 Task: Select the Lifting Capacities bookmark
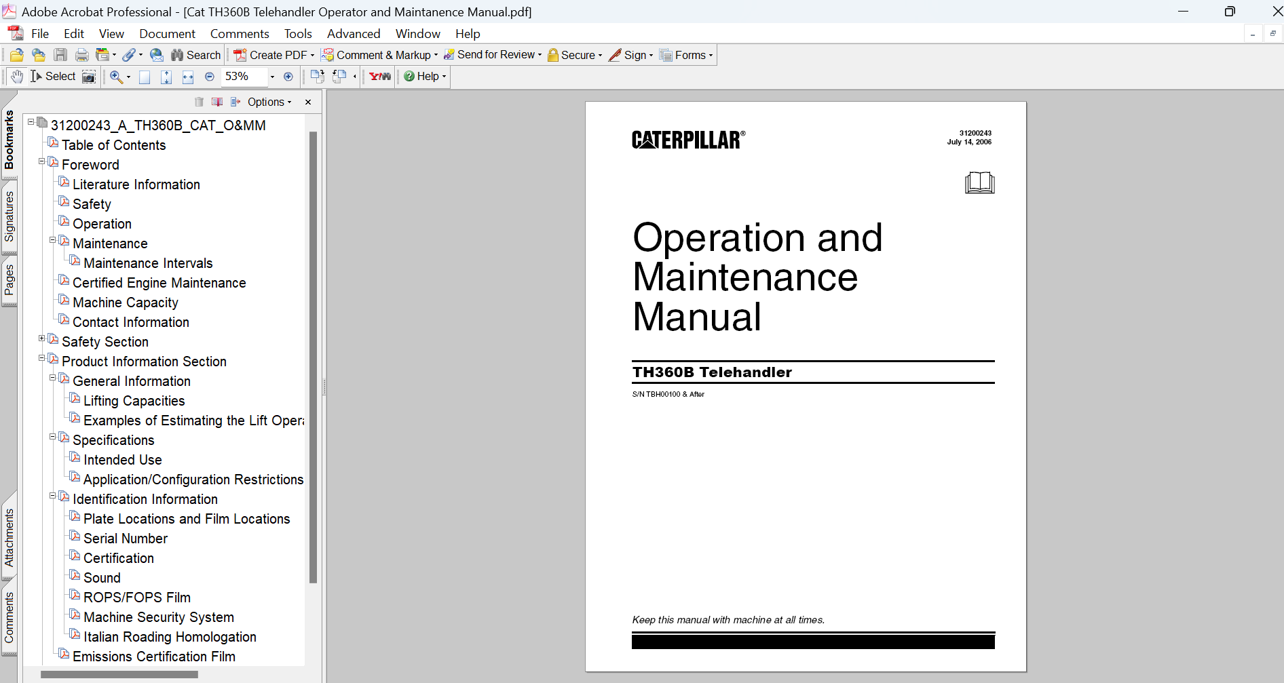tap(134, 401)
